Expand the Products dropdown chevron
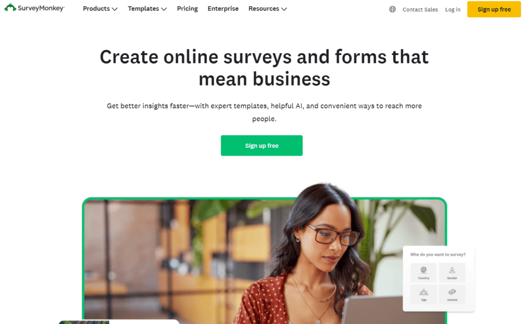The image size is (528, 324). coord(115,9)
